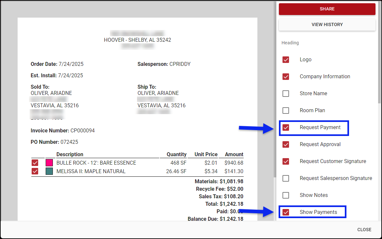This screenshot has width=382, height=239.
Task: Uncheck Request Approval option
Action: (286, 144)
